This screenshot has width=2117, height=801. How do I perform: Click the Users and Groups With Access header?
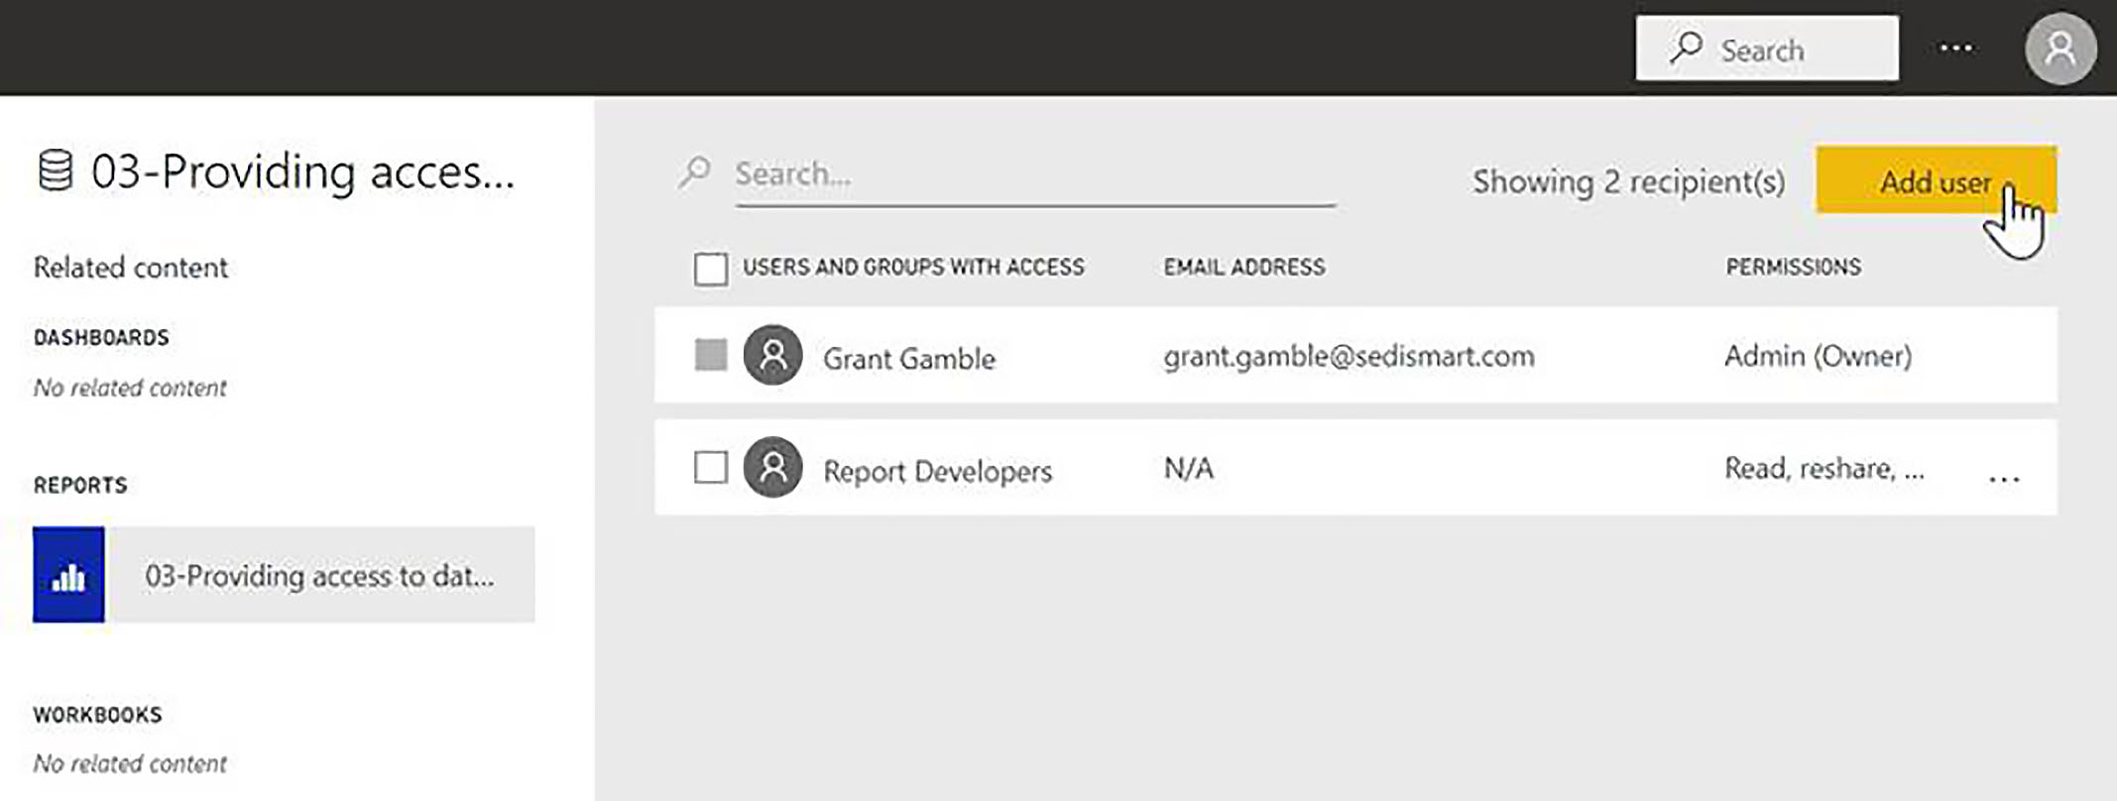pyautogui.click(x=912, y=267)
